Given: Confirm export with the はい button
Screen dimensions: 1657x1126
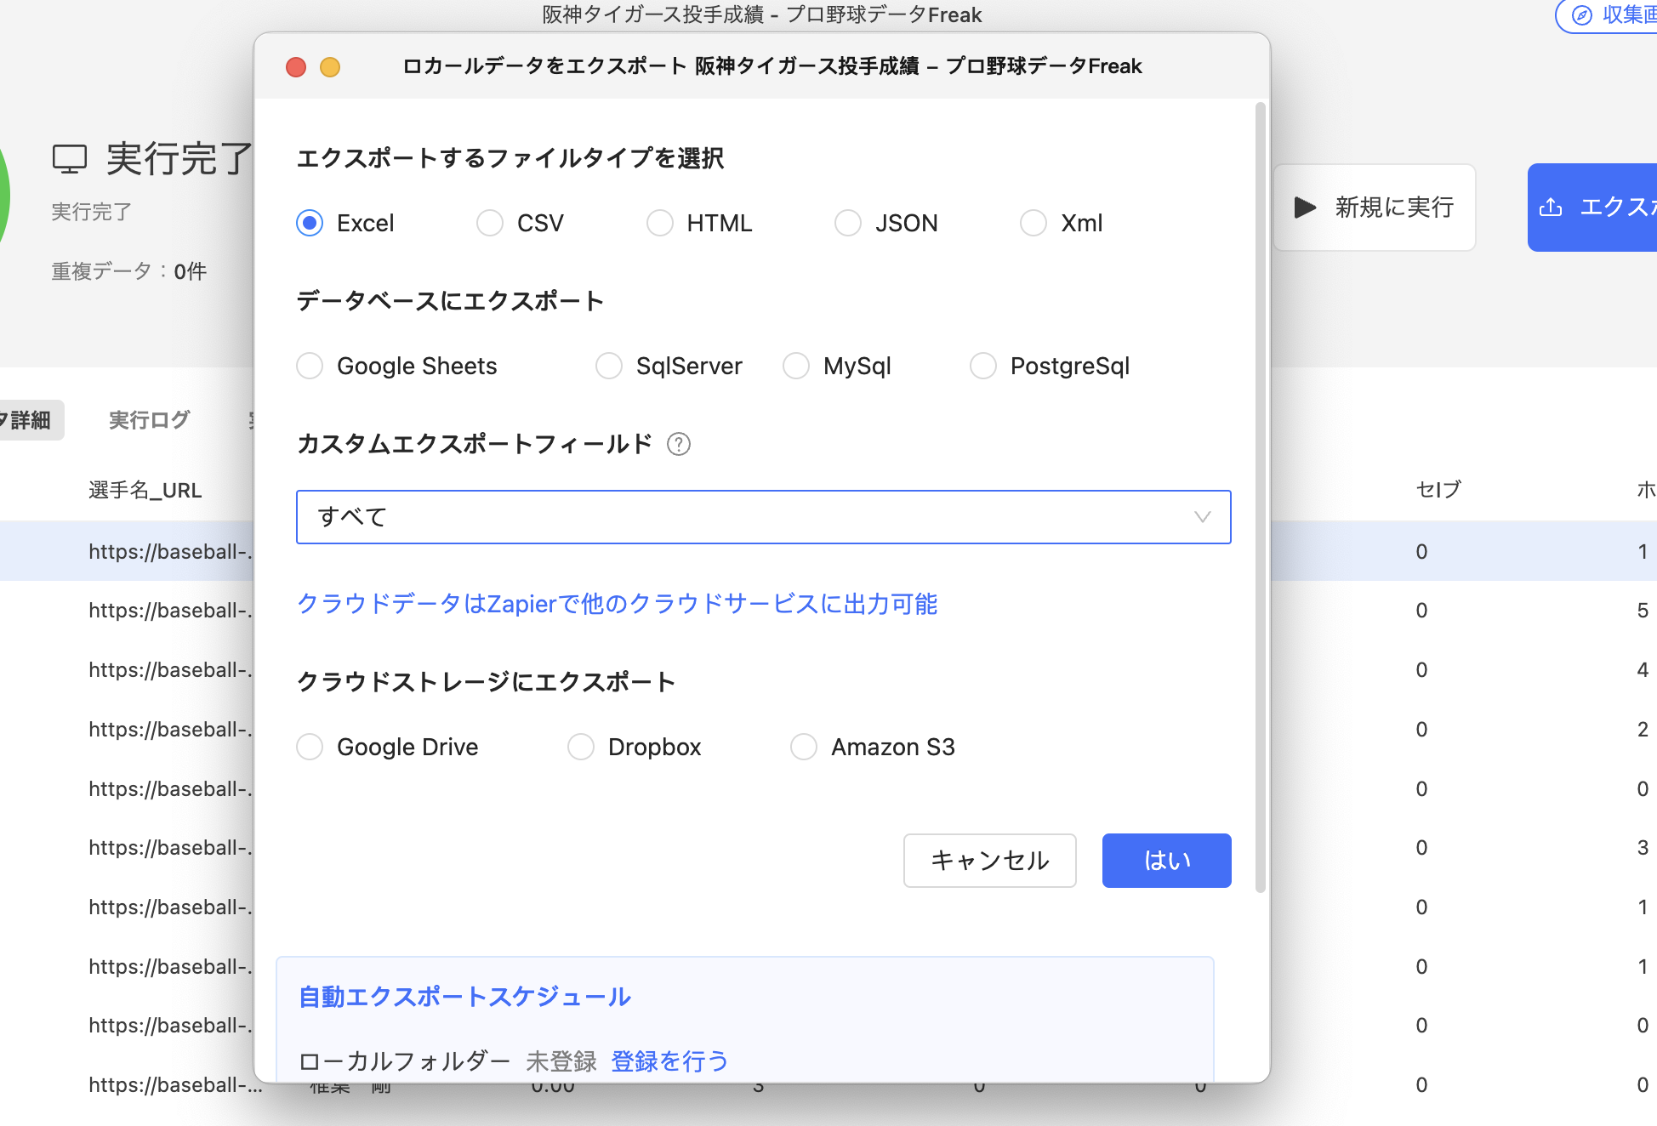Looking at the screenshot, I should tap(1166, 861).
